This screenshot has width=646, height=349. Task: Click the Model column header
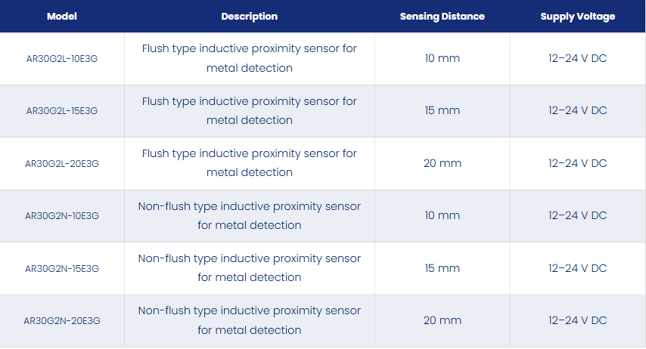62,17
